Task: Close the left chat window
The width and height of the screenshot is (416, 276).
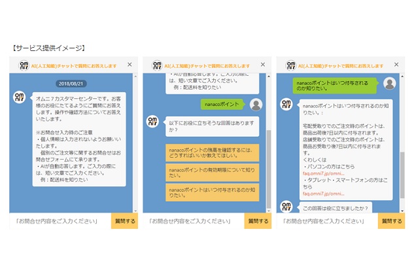Action: [x=130, y=65]
